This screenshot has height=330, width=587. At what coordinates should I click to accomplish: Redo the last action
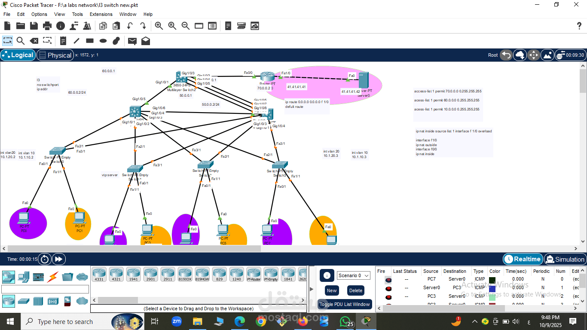(x=143, y=26)
